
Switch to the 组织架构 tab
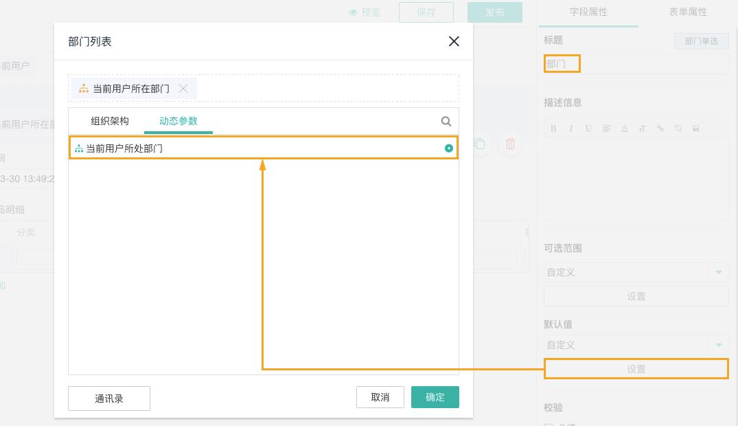pos(110,121)
